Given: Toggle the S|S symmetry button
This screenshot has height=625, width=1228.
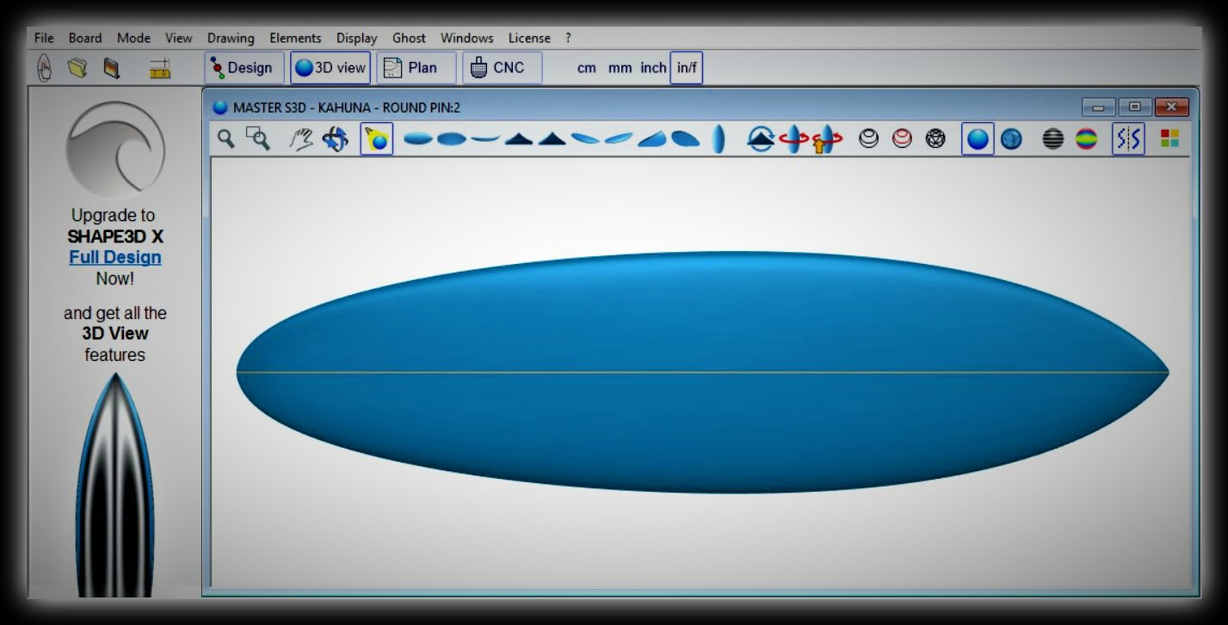Looking at the screenshot, I should click(x=1128, y=138).
